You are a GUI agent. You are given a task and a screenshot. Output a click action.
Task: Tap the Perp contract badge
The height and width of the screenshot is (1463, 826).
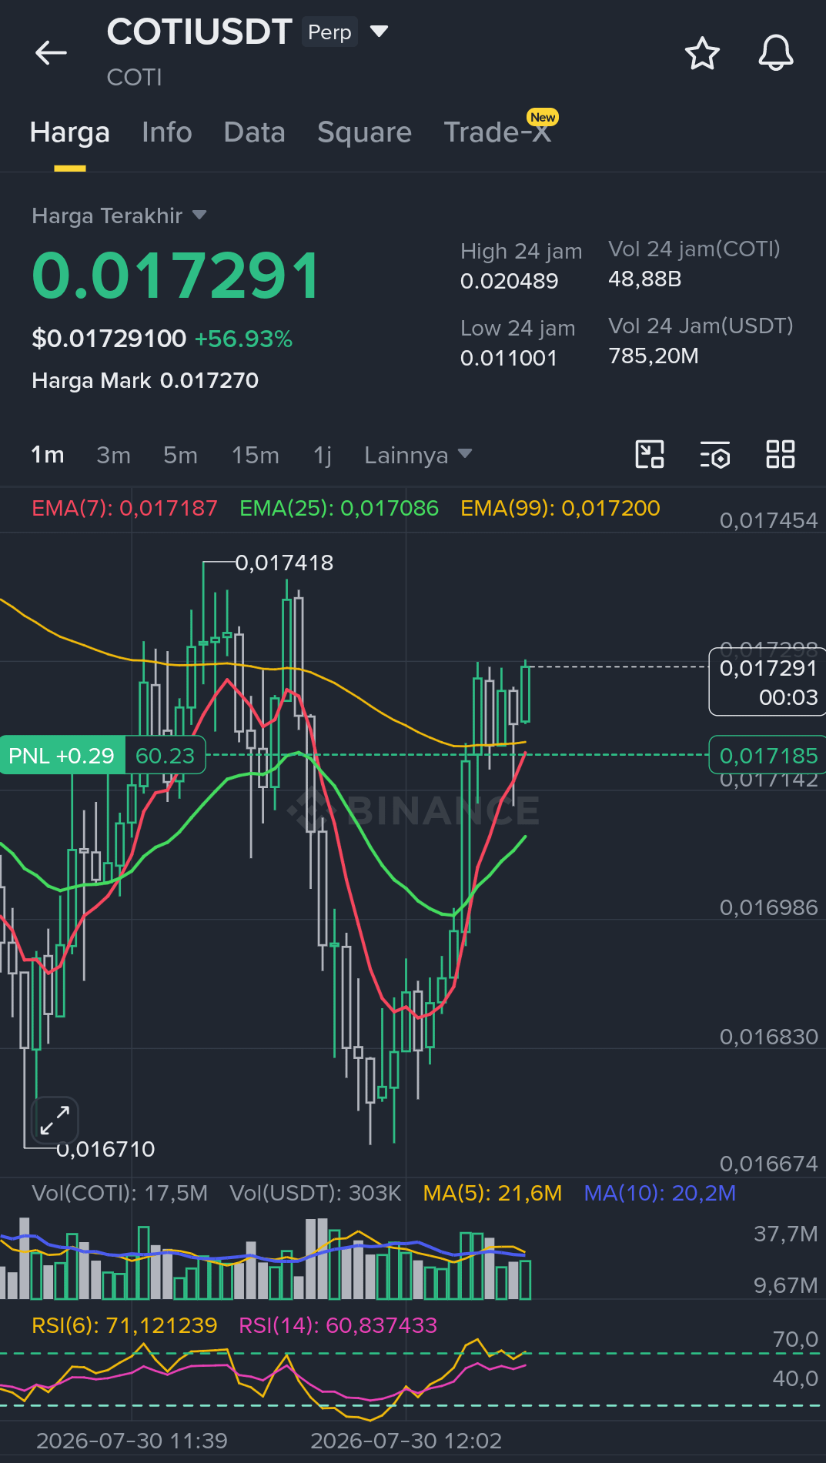tap(329, 32)
